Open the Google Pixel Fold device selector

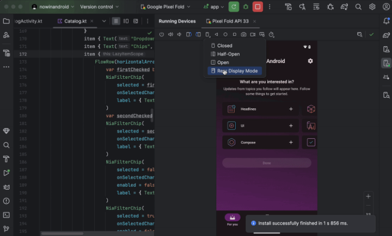[x=166, y=7]
